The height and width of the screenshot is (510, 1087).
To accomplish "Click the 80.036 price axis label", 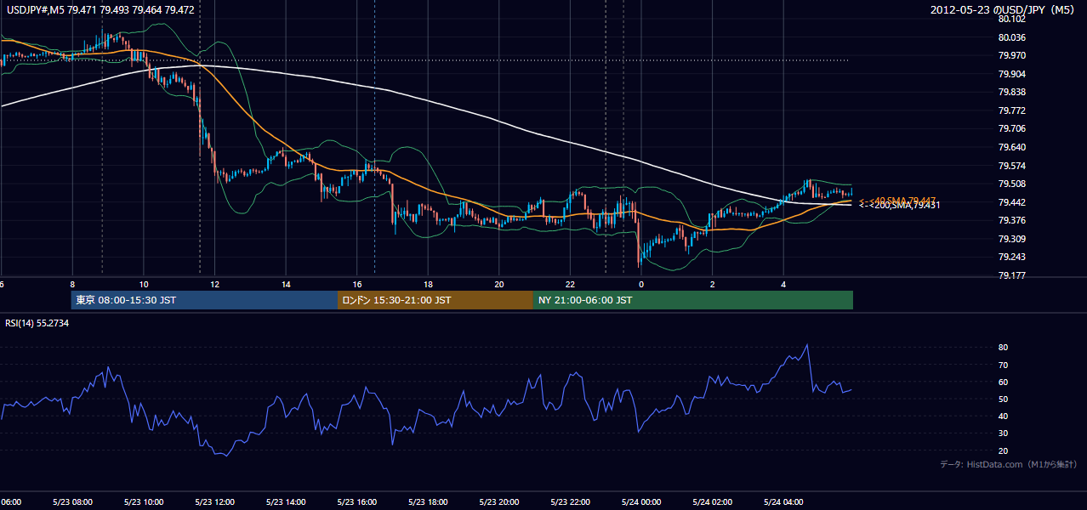I will pyautogui.click(x=1010, y=37).
